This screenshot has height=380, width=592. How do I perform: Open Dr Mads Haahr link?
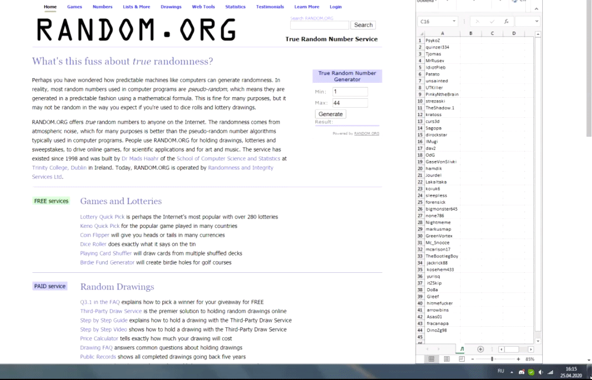140,159
